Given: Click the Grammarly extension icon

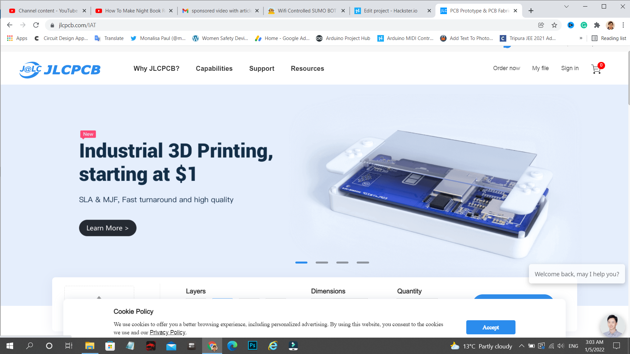Looking at the screenshot, I should pyautogui.click(x=584, y=25).
